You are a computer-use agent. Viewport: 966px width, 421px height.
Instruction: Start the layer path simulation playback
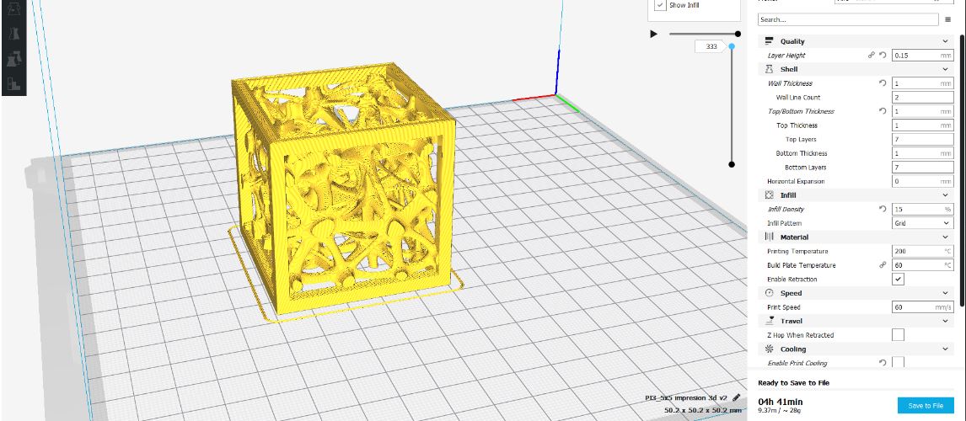point(653,34)
